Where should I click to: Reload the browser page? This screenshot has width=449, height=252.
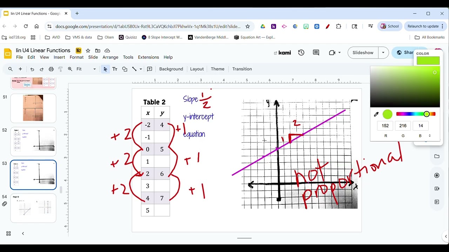pos(26,26)
